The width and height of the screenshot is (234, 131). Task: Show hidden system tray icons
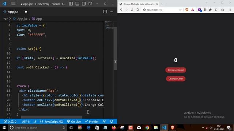coord(203,128)
